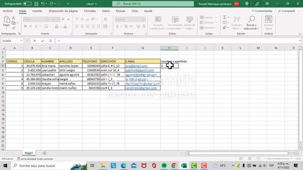Open Spotify from the taskbar
Screen dimensions: 303x170
pyautogui.click(x=164, y=166)
